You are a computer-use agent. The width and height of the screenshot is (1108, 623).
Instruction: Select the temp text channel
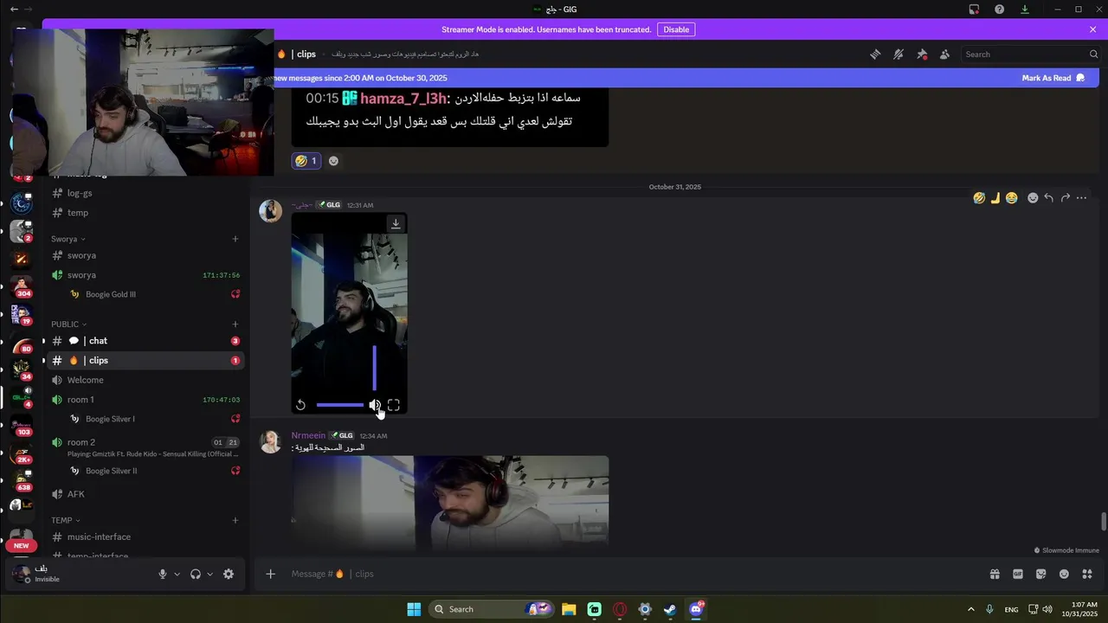pyautogui.click(x=147, y=213)
